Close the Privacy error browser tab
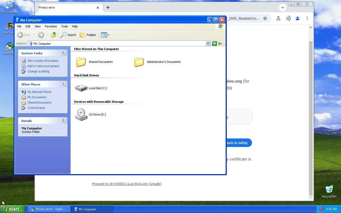This screenshot has width=341, height=213. [x=98, y=8]
